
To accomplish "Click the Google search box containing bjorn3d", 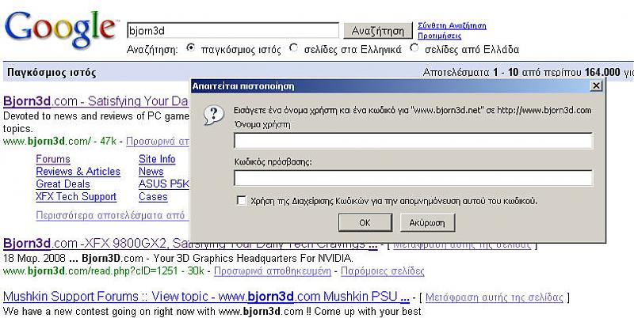I will 233,31.
